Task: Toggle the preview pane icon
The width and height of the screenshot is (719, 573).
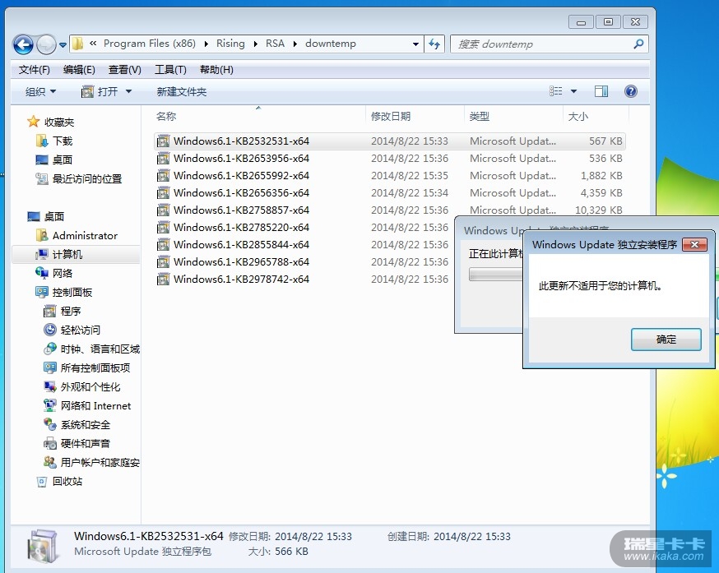Action: pos(601,91)
